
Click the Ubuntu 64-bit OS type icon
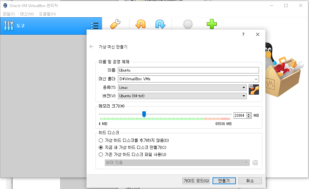(x=254, y=90)
